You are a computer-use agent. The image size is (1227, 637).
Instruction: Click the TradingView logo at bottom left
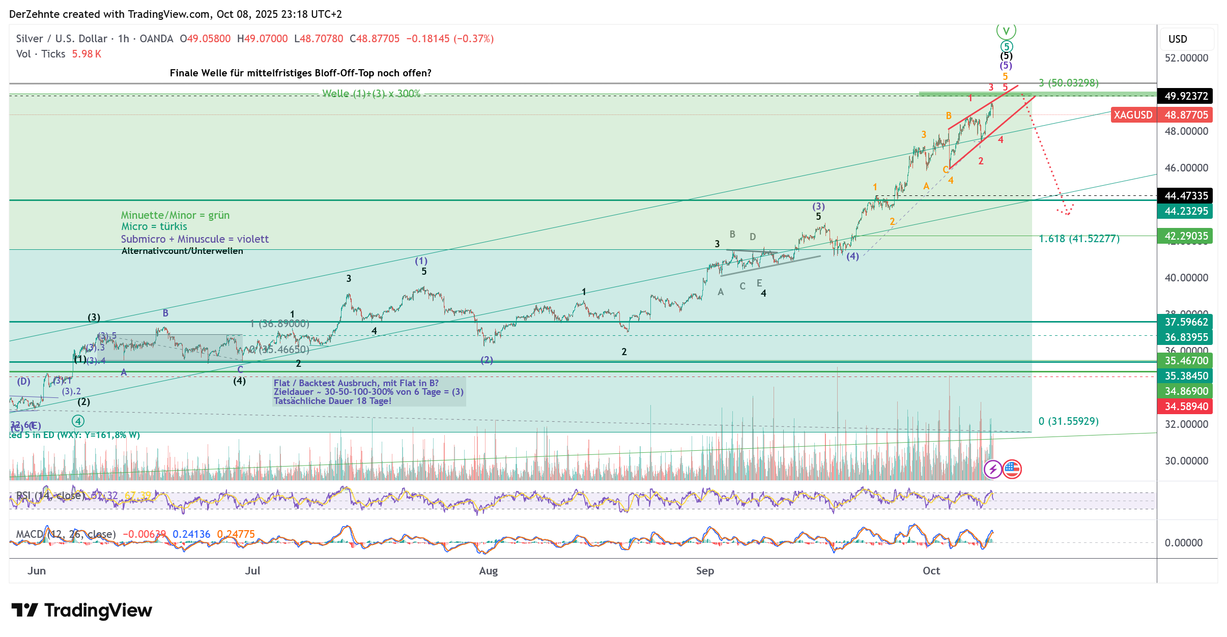81,610
